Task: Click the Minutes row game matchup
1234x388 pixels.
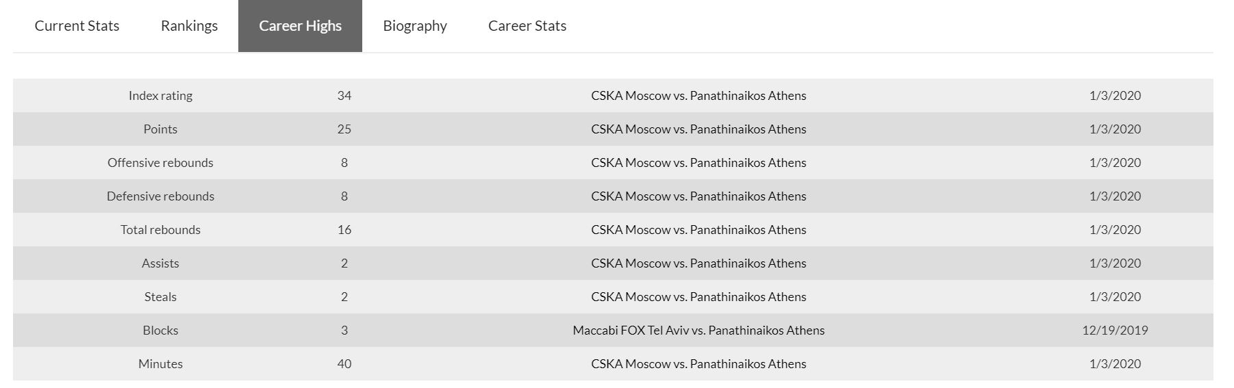Action: 698,364
